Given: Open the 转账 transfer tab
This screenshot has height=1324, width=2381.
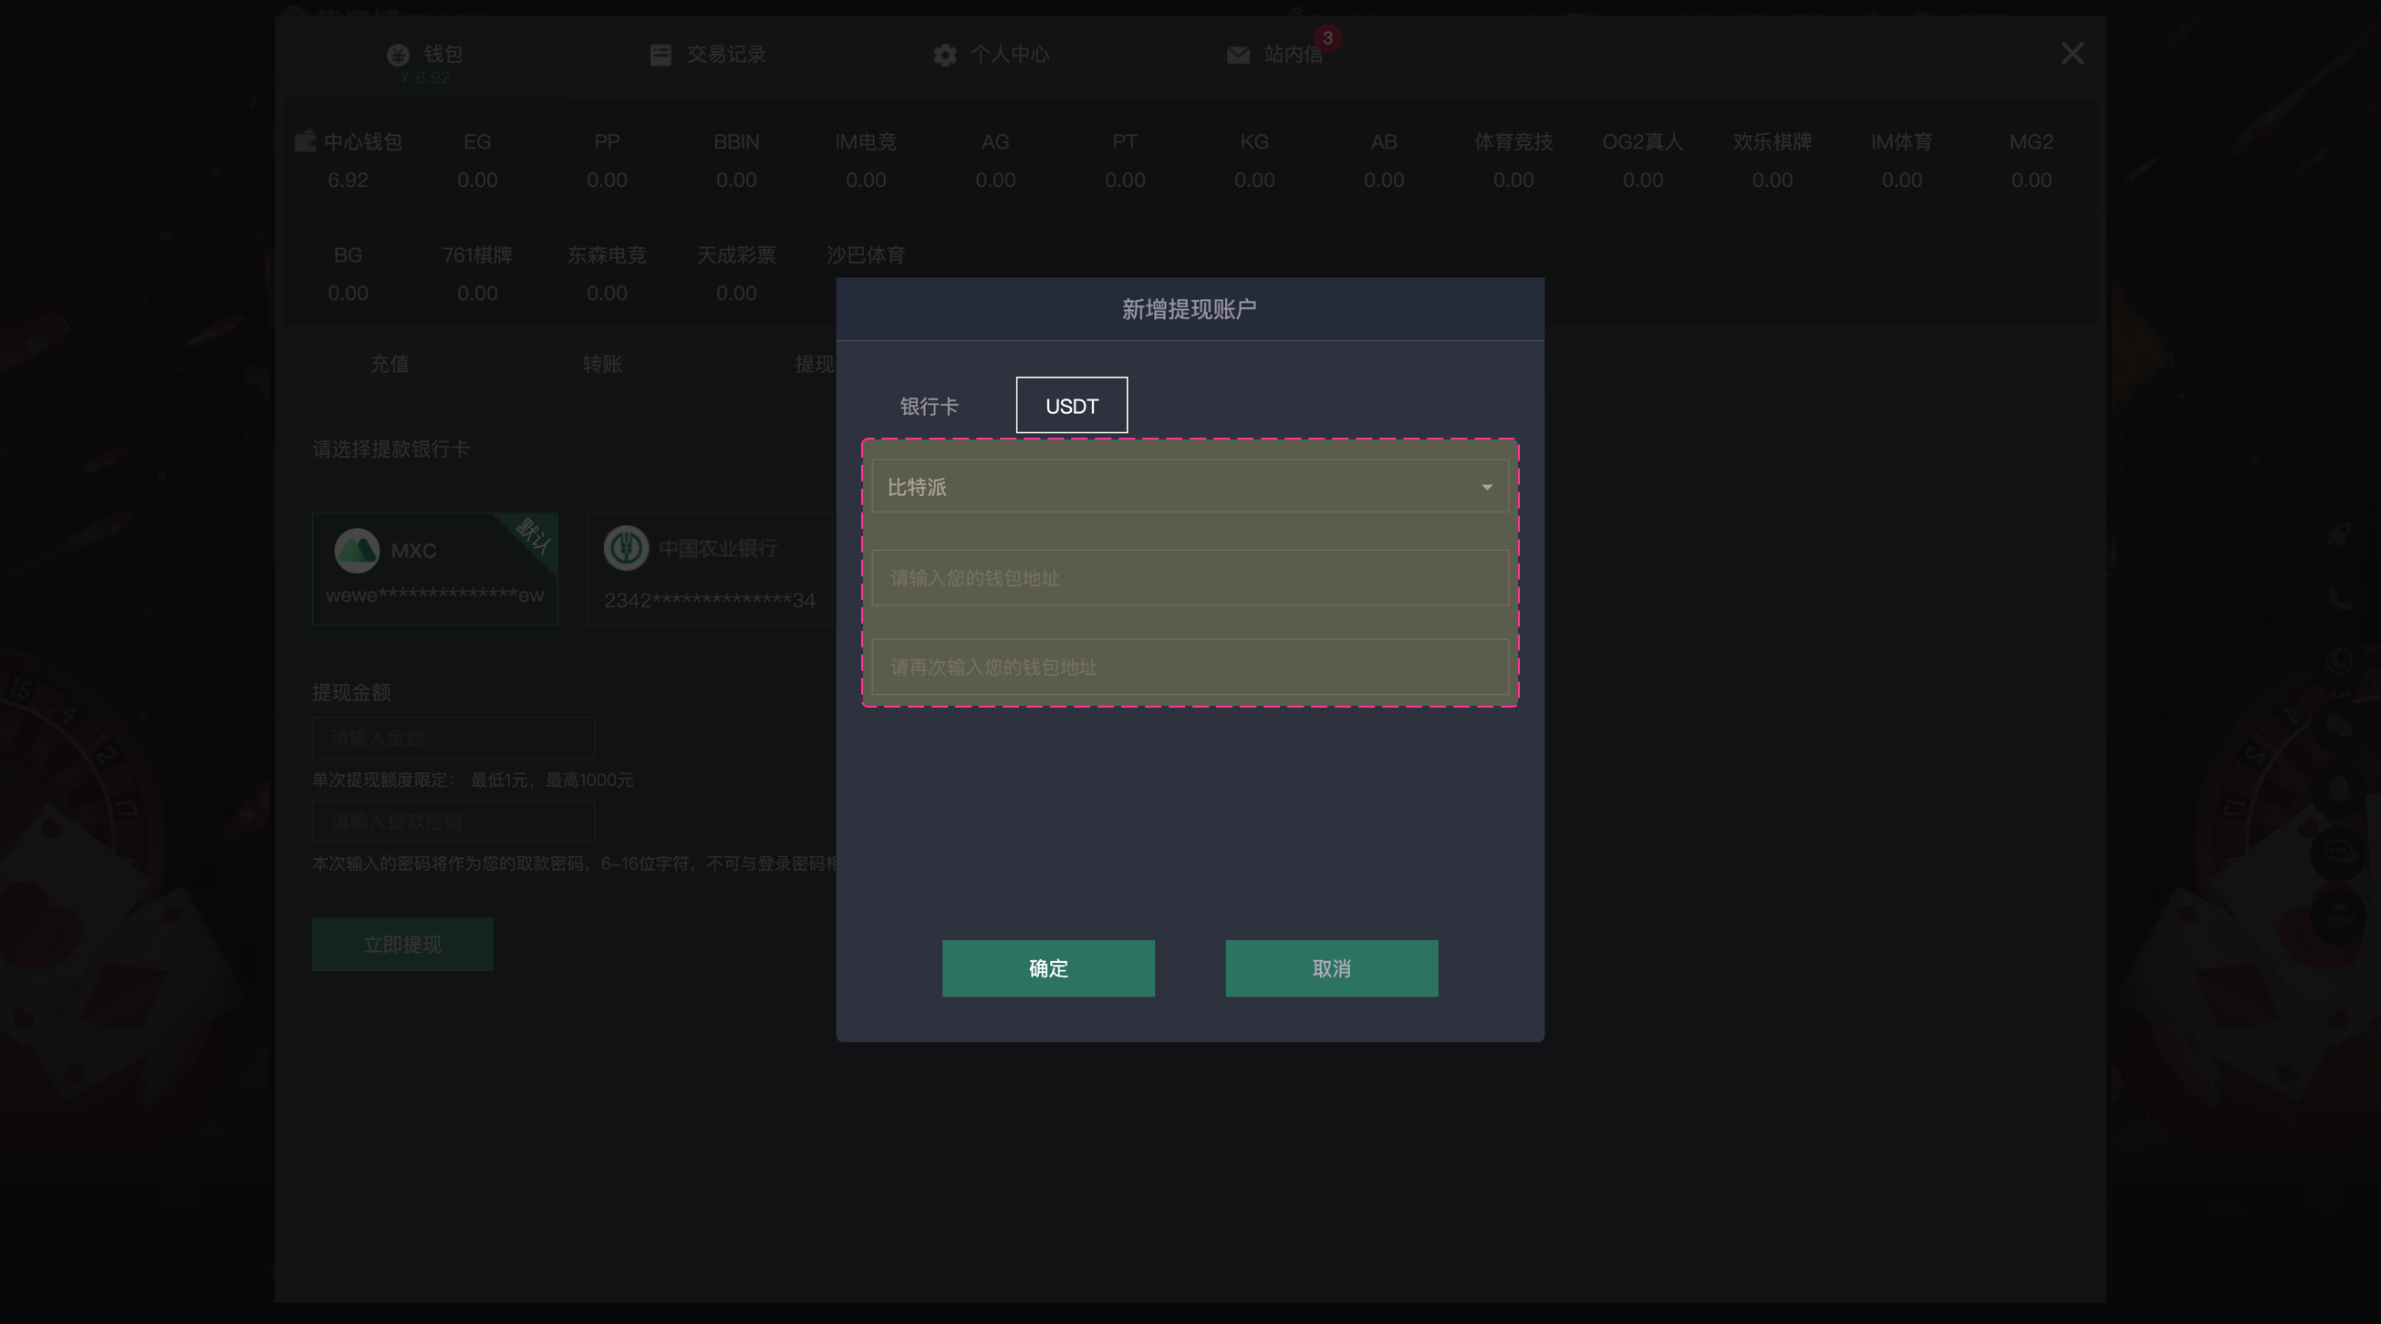Looking at the screenshot, I should [x=602, y=364].
